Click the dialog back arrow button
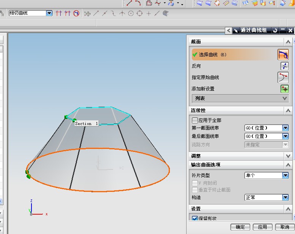 click(x=229, y=30)
